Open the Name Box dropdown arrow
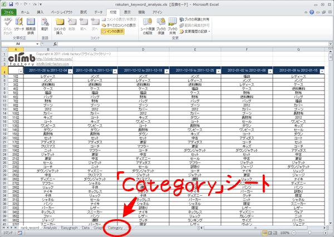 click(37, 44)
